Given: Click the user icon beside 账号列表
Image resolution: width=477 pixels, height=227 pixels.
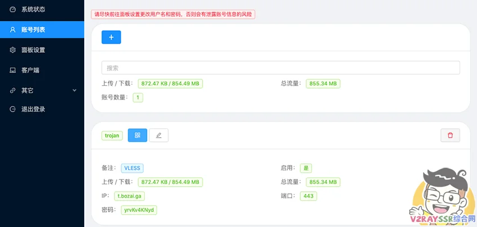Looking at the screenshot, I should click(x=12, y=30).
